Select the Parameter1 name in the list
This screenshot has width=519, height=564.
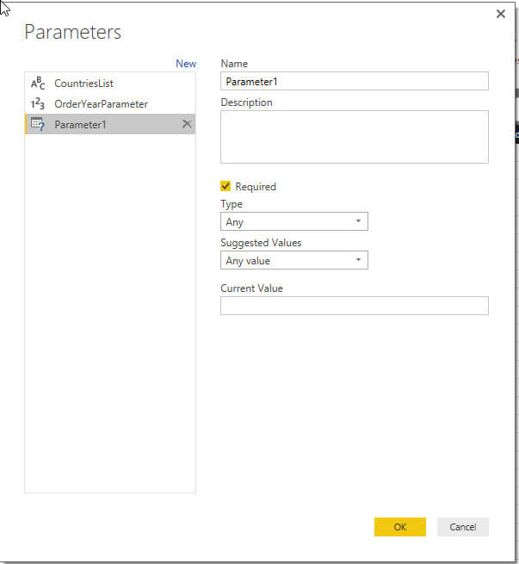coord(78,125)
